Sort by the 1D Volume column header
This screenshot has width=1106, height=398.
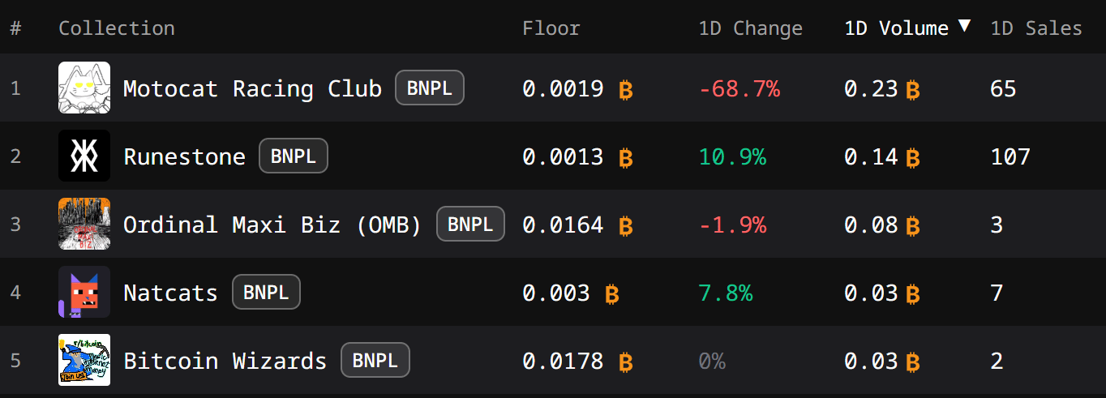click(896, 28)
